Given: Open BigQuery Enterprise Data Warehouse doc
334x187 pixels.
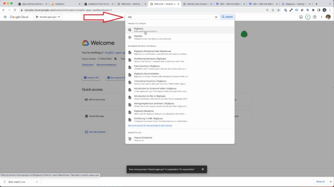Looking at the screenshot, I should (x=180, y=52).
